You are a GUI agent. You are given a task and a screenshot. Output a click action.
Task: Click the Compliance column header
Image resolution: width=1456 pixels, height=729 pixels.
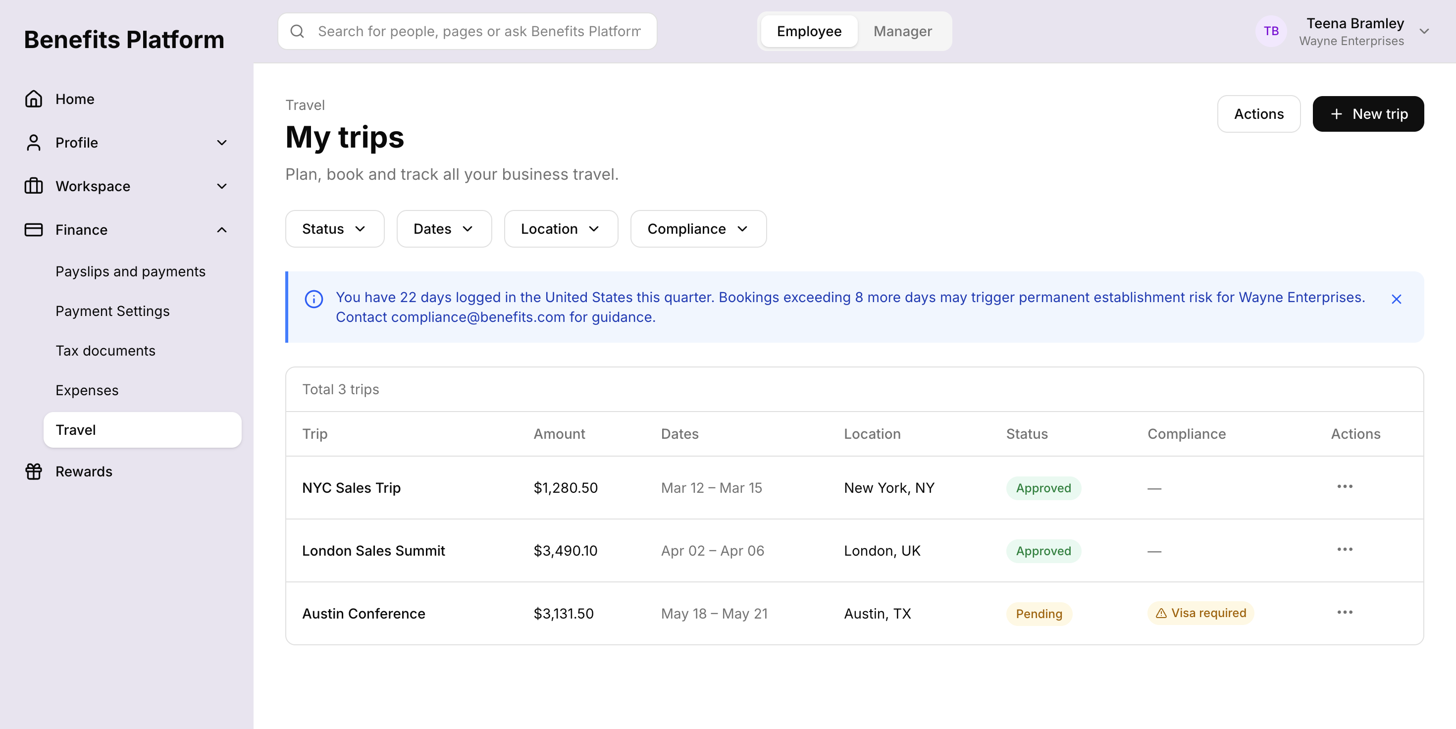[x=1187, y=434]
